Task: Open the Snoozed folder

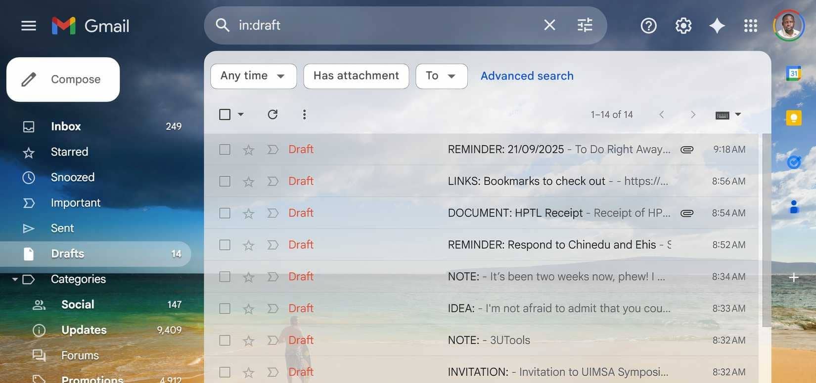Action: click(95, 177)
